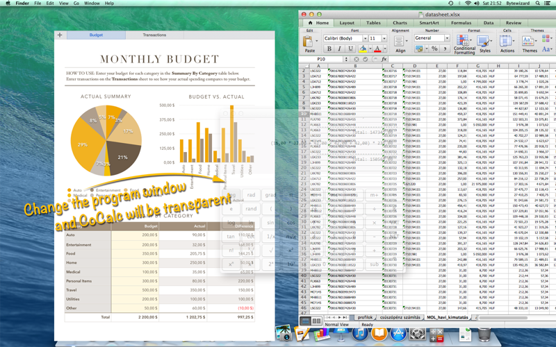
Task: Apply the red font color
Action: [x=377, y=49]
